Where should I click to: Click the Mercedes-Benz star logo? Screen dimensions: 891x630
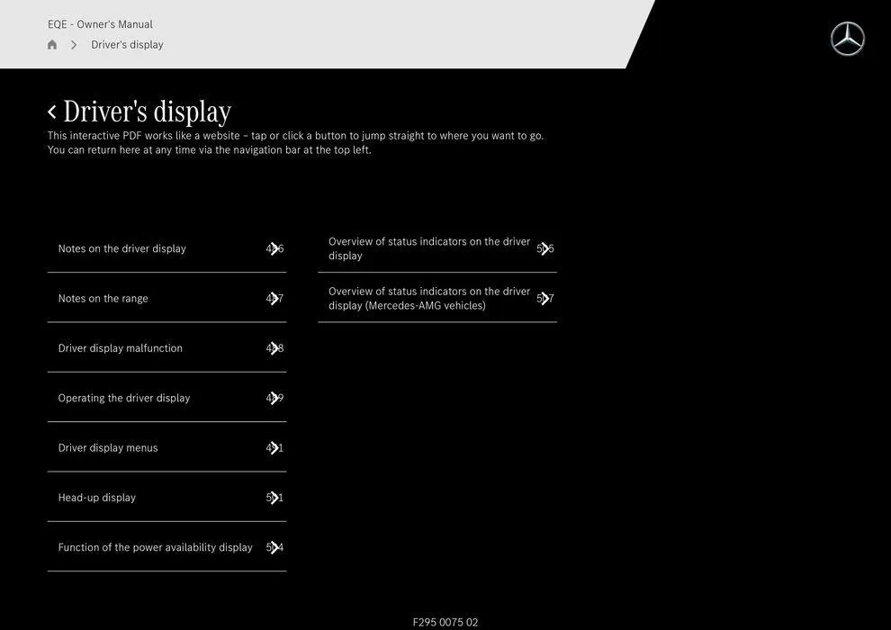click(847, 39)
